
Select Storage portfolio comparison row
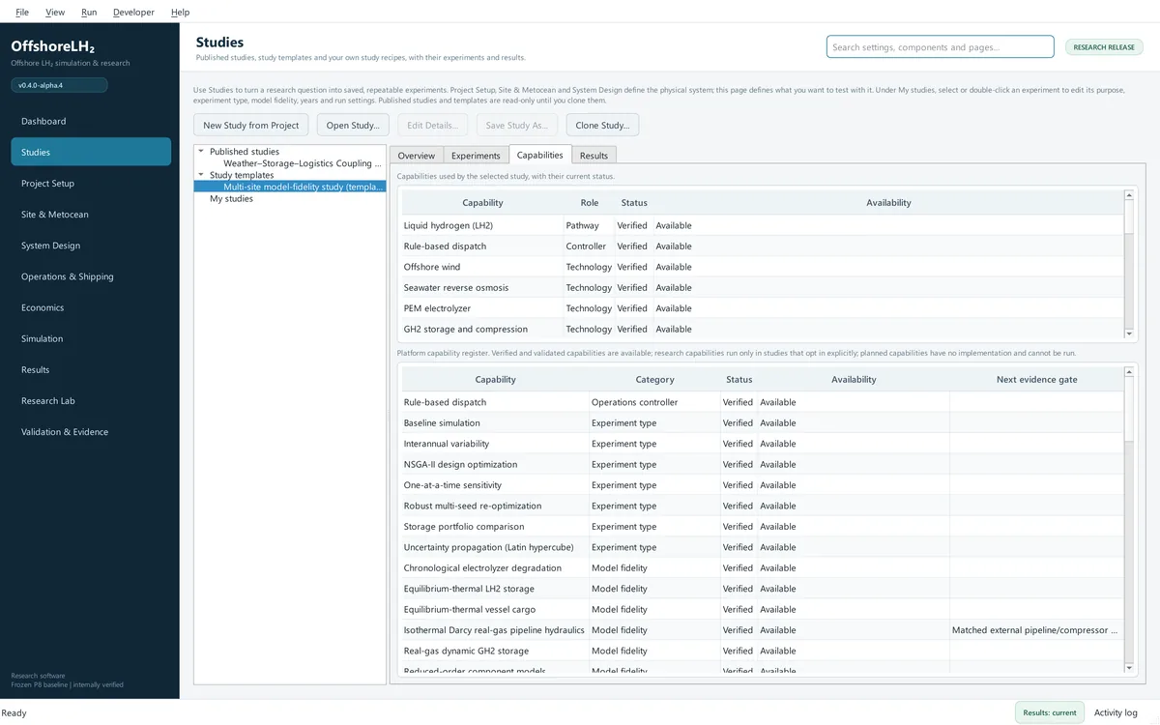(x=763, y=527)
